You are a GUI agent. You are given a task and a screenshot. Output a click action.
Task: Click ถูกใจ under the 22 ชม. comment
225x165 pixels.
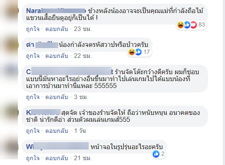33,56
